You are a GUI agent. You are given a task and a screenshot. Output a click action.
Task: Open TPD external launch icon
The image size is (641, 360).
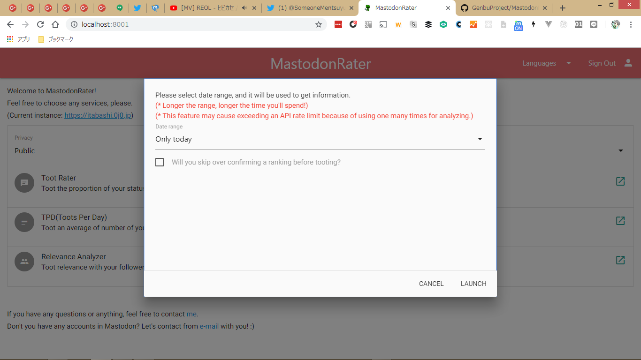point(620,221)
